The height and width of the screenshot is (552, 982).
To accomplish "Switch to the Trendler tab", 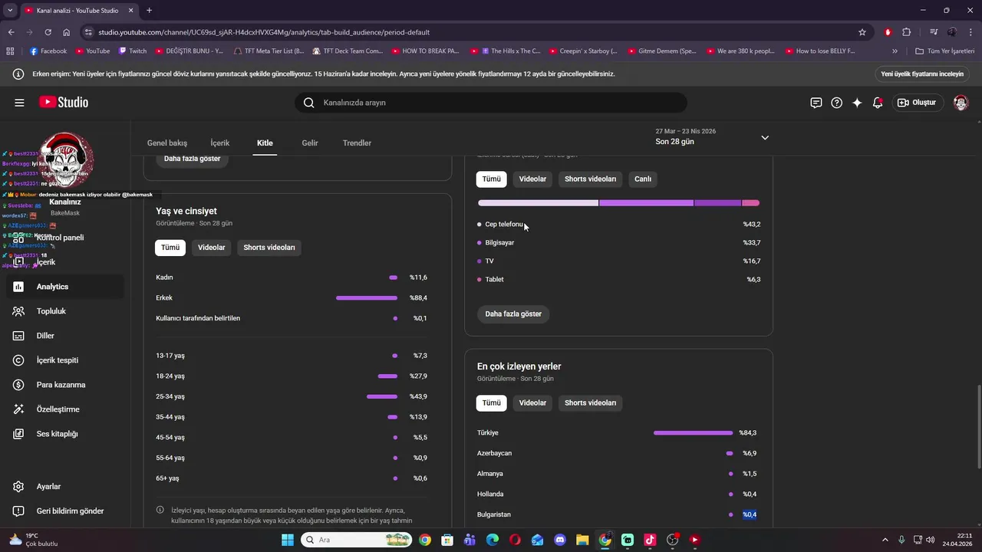I will [x=357, y=143].
